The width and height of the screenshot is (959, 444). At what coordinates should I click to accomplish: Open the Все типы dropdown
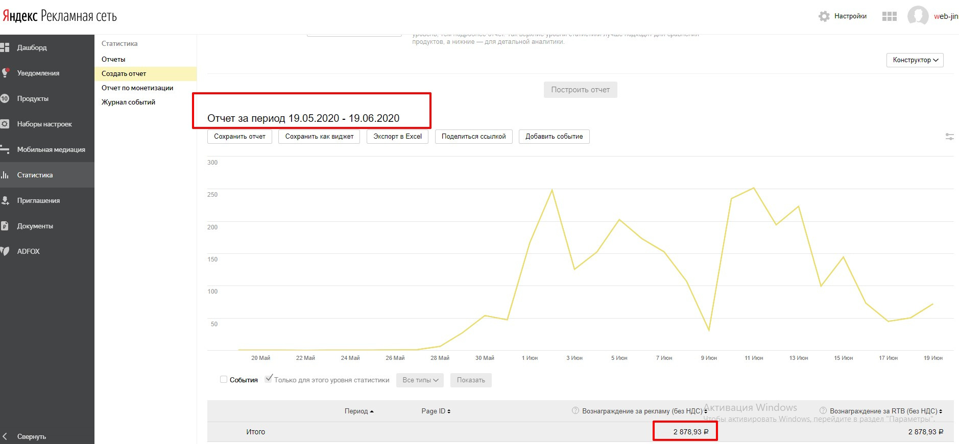(x=420, y=380)
